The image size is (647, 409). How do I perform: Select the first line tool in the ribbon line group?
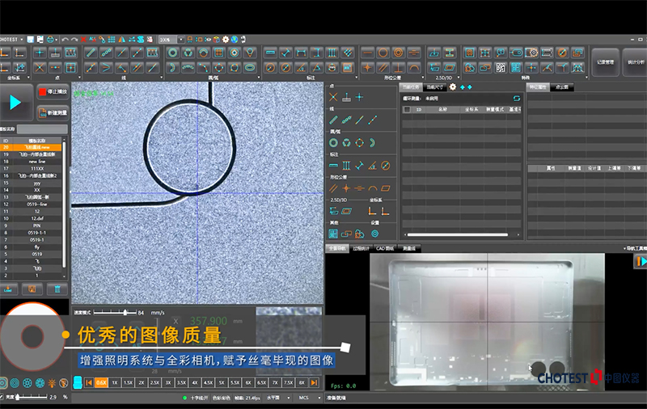[x=91, y=53]
